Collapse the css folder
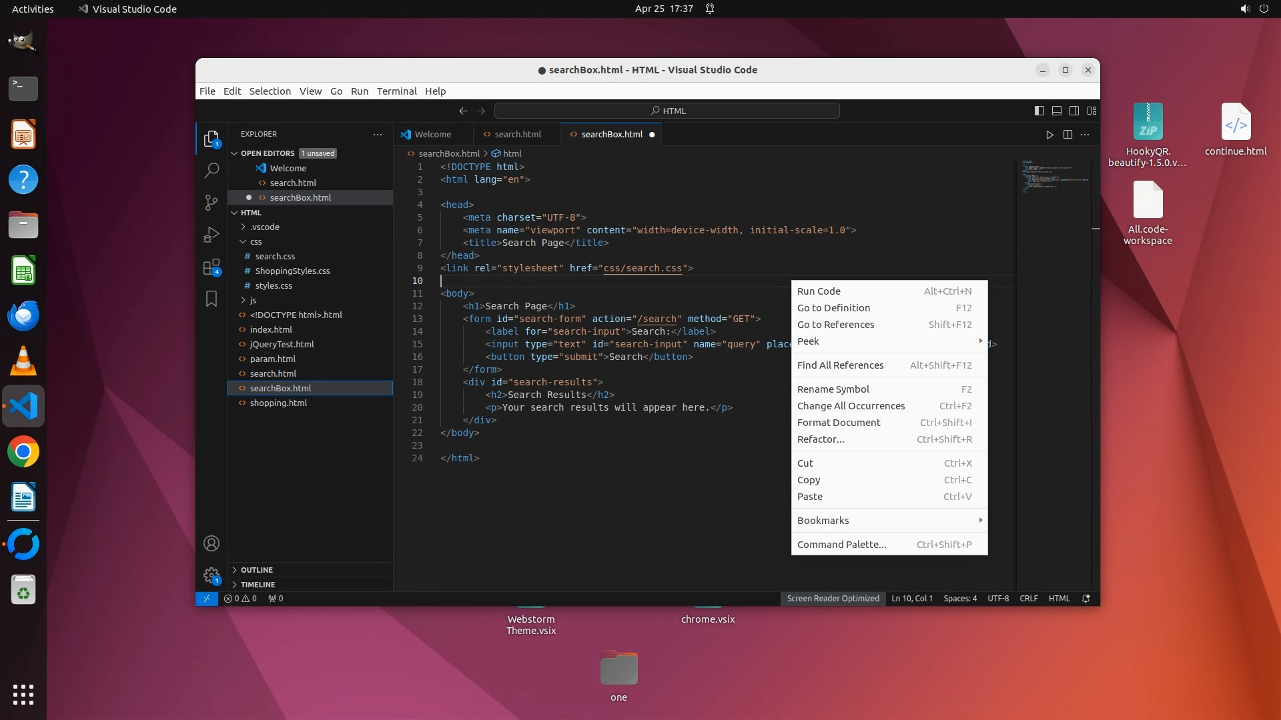1281x720 pixels. (x=256, y=241)
